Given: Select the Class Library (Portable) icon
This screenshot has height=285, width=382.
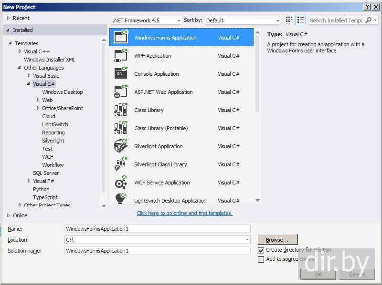Looking at the screenshot, I should coord(121,128).
